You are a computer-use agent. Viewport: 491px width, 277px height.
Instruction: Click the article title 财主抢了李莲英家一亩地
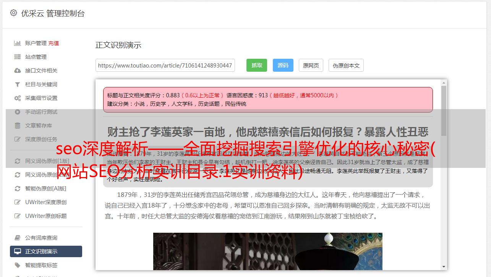[268, 132]
